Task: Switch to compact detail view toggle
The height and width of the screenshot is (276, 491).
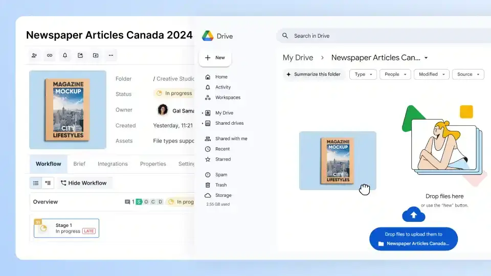Action: (48, 183)
